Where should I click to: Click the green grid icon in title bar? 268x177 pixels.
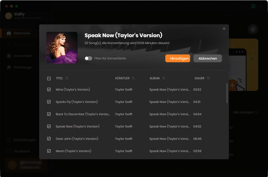tap(253, 6)
